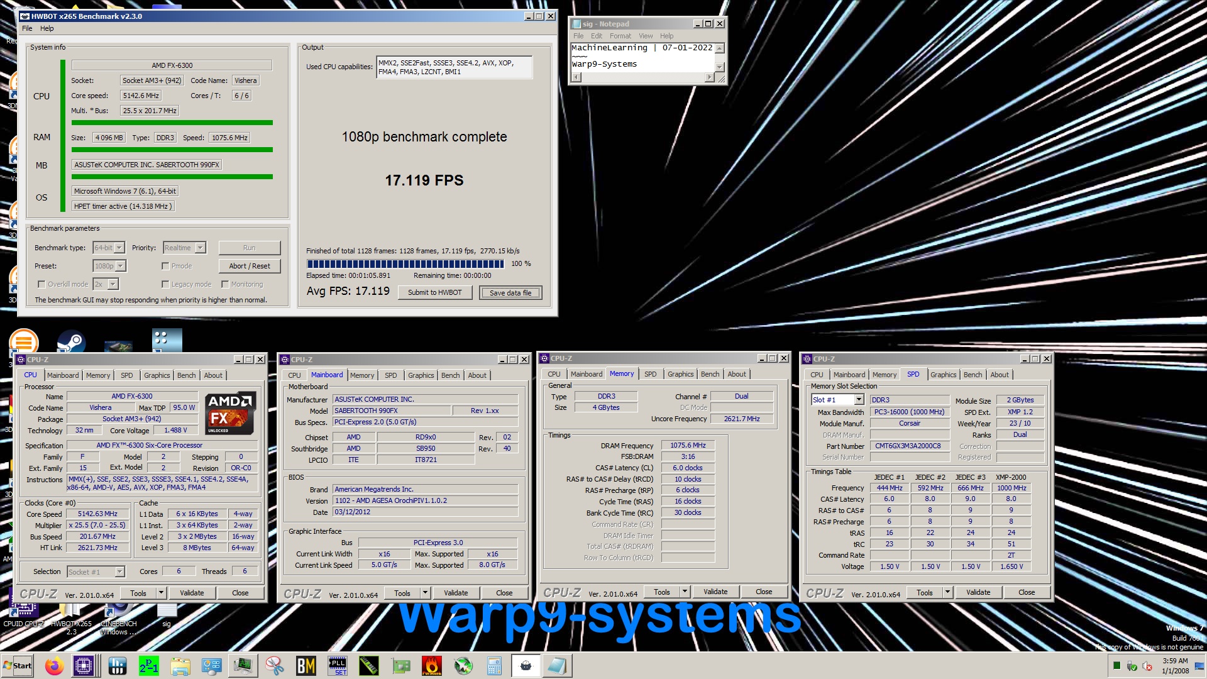The image size is (1207, 679).
Task: Click the white creature taskbar icon
Action: 526,665
